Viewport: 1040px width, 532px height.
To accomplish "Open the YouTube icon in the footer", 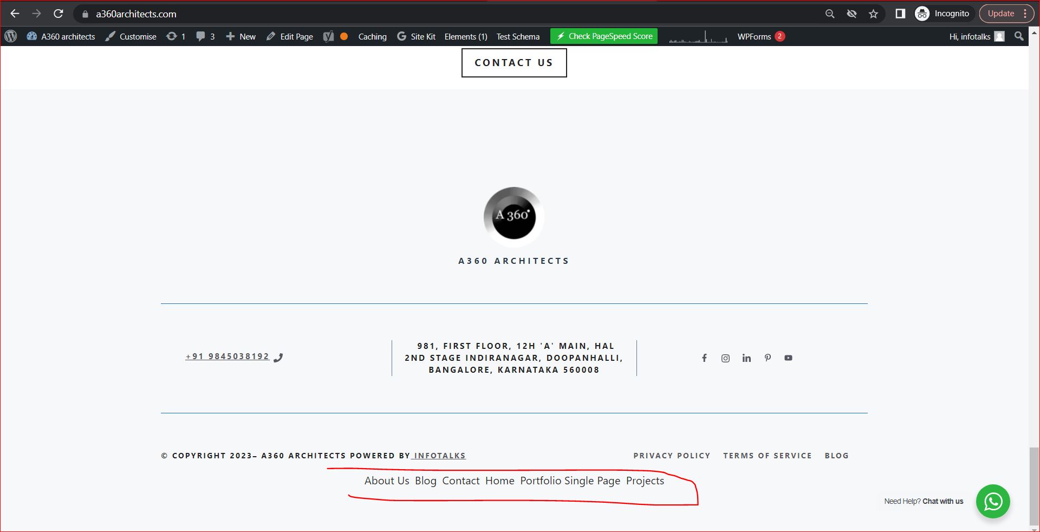I will tap(788, 358).
